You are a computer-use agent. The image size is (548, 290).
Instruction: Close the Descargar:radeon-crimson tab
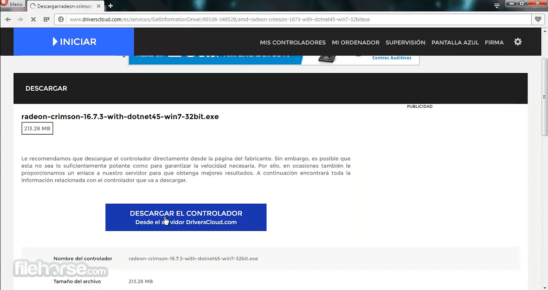(99, 6)
